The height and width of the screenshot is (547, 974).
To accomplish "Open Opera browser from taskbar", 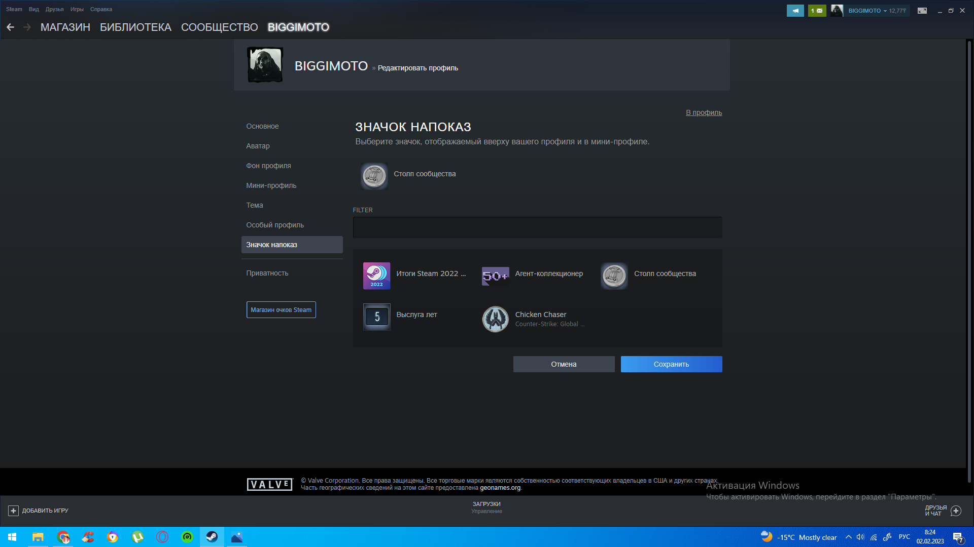I will (x=162, y=537).
